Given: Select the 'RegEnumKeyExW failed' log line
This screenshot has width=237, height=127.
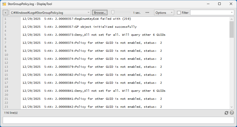Looking at the screenshot, I should [x=77, y=19].
